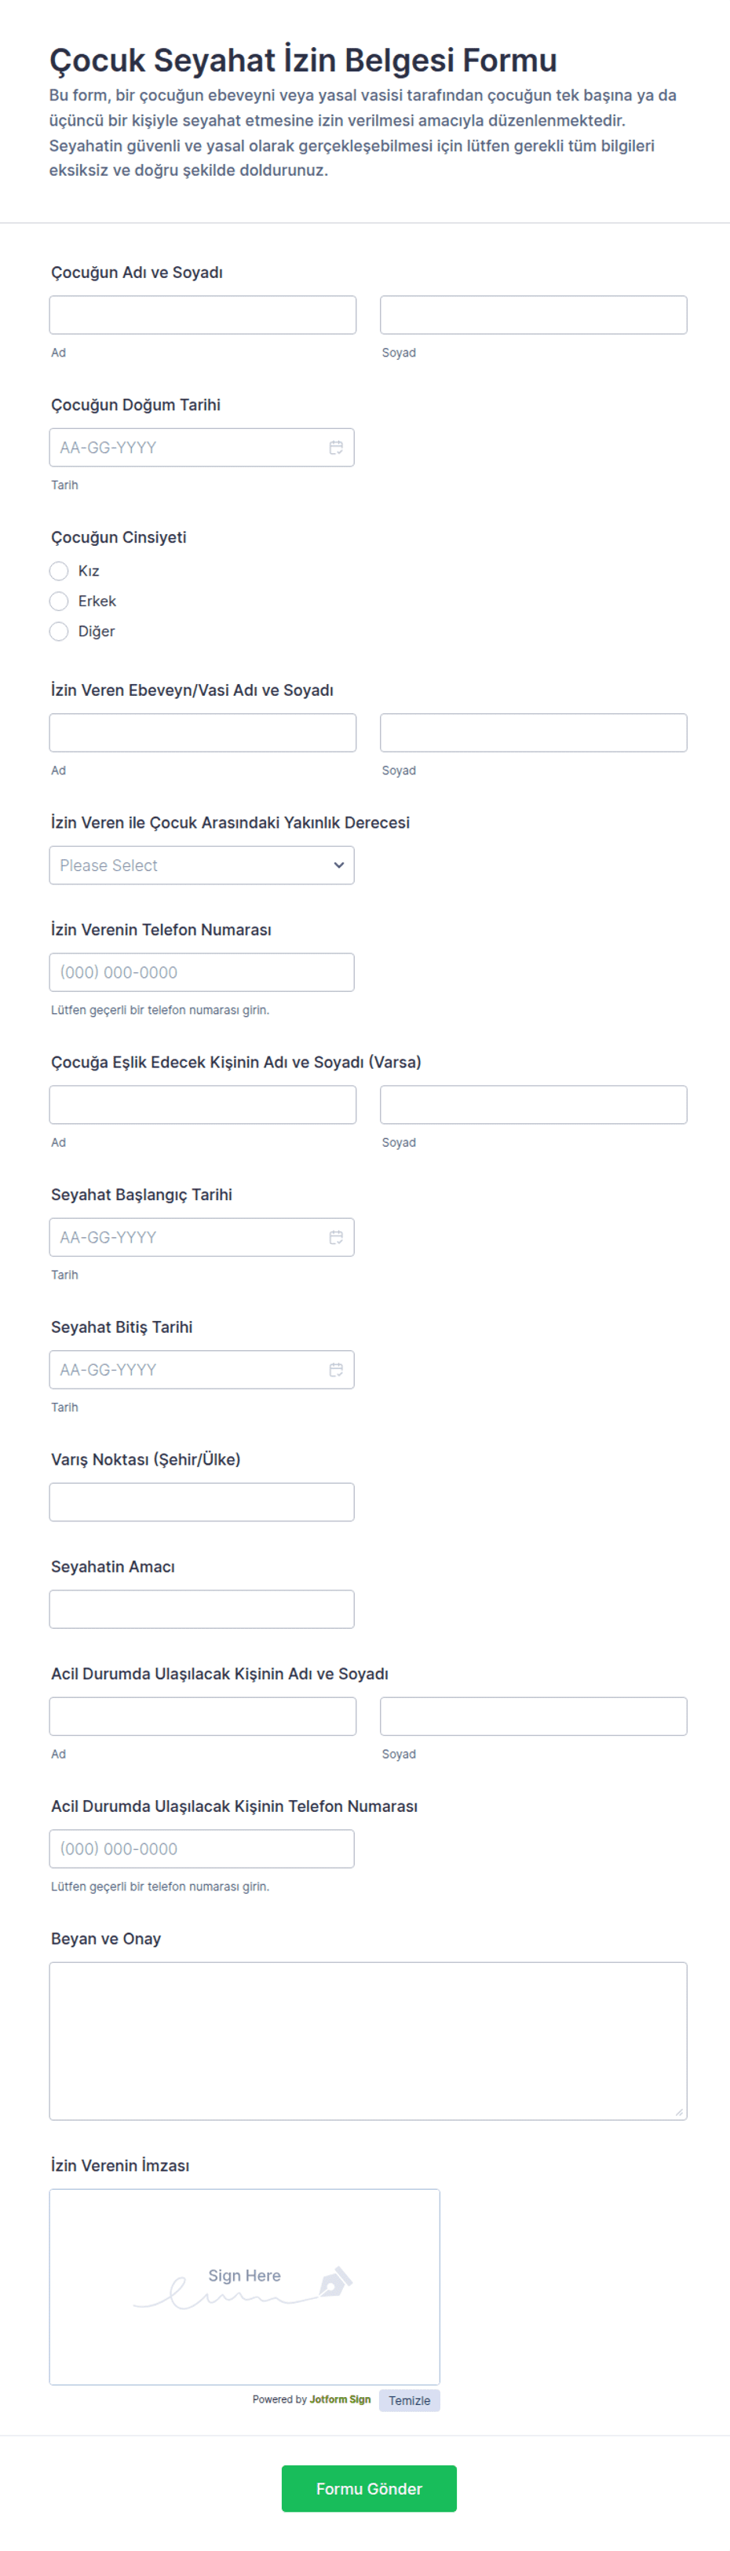Select the Diğer radio option
This screenshot has height=2551, width=730.
60,631
